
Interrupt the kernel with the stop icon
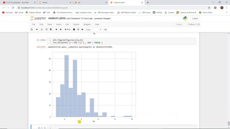pyautogui.click(x=74, y=29)
